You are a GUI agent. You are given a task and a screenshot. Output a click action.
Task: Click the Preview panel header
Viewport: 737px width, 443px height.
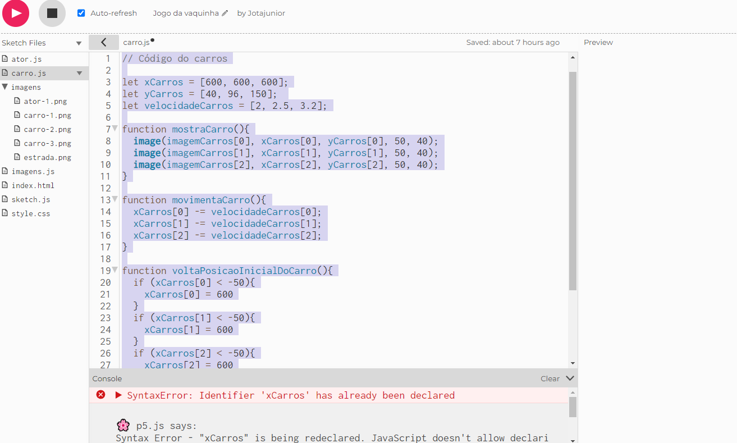click(x=598, y=42)
